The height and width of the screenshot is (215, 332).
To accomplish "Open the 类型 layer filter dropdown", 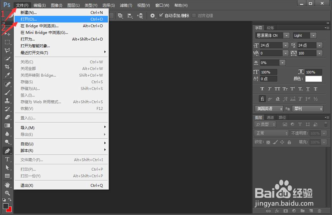I will pos(265,124).
